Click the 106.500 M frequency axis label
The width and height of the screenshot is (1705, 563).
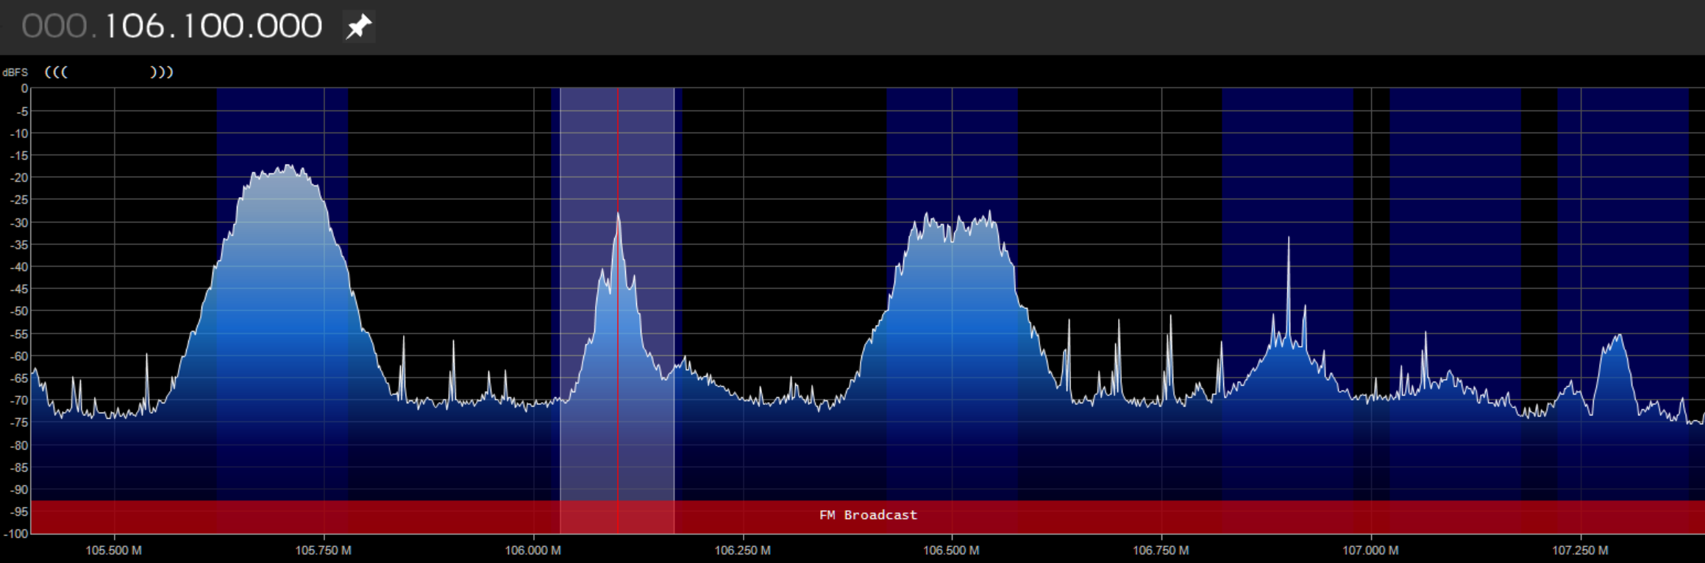[952, 551]
